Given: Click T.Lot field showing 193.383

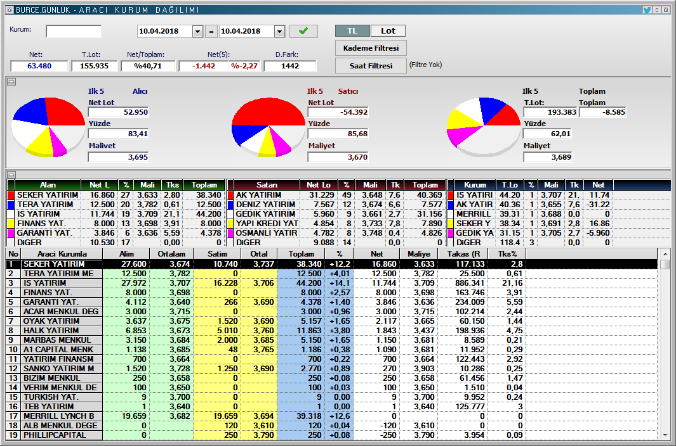Looking at the screenshot, I should click(x=550, y=112).
